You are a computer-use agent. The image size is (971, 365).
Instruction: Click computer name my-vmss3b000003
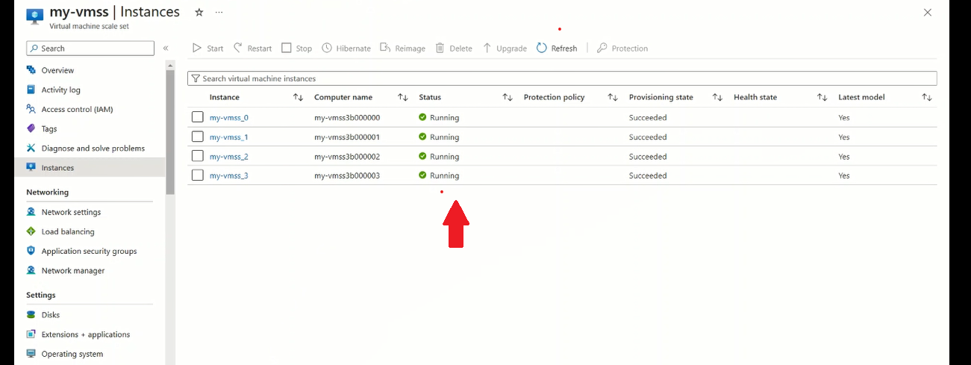coord(347,176)
